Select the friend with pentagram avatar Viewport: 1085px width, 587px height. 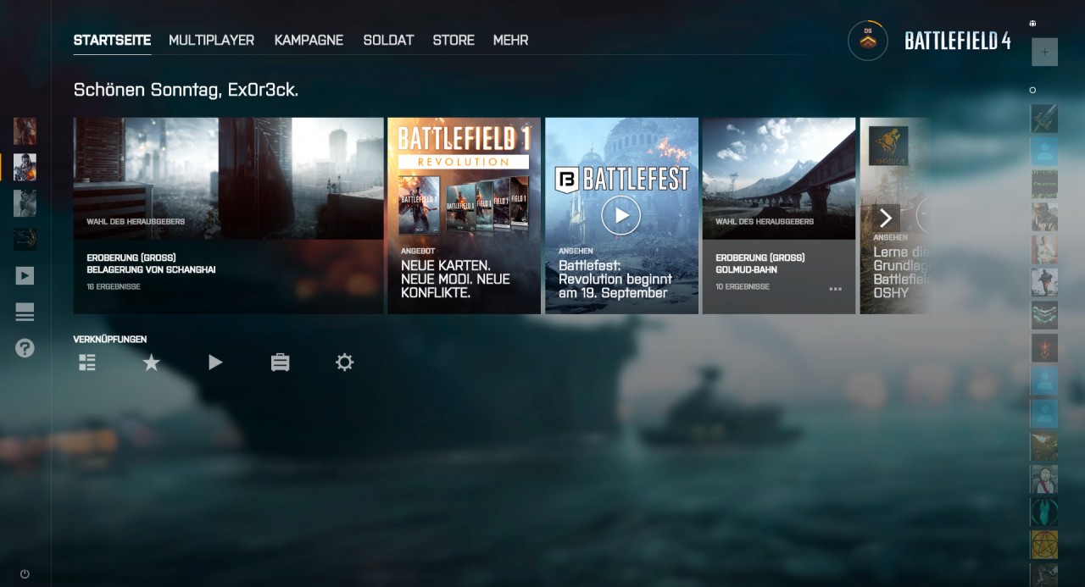point(1044,545)
